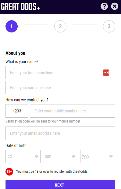Go to step 2 in progress indicator

point(60,26)
